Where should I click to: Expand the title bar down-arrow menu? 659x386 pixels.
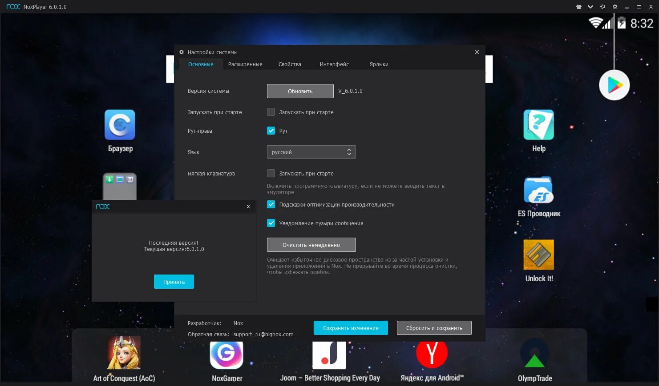[x=590, y=7]
